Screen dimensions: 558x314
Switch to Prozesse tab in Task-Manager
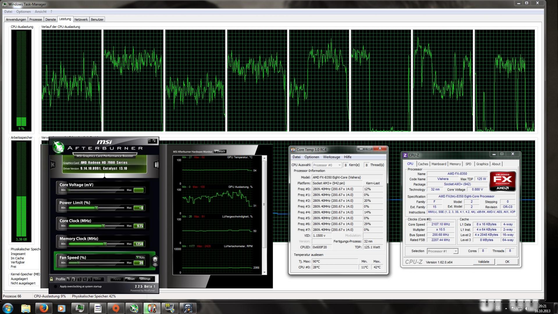pos(35,19)
